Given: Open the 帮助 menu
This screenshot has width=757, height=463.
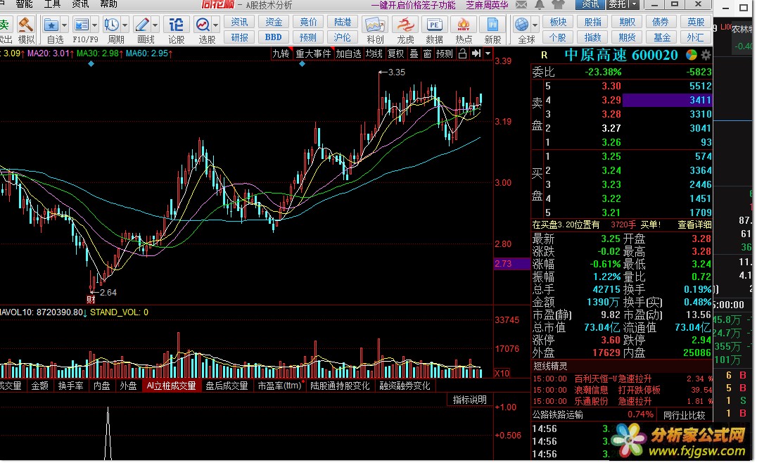Looking at the screenshot, I should click(x=108, y=4).
